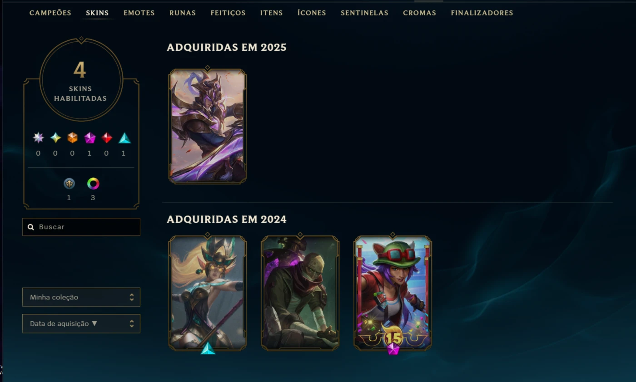This screenshot has height=382, width=636.
Task: Go to the Cromas tab
Action: pyautogui.click(x=419, y=13)
